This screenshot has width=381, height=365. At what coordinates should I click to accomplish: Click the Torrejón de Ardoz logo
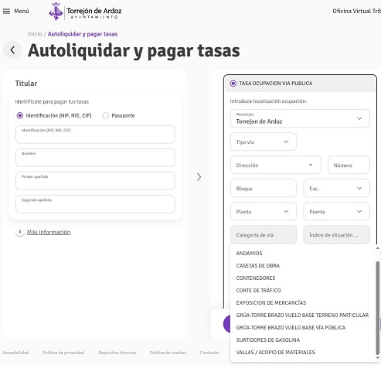85,12
